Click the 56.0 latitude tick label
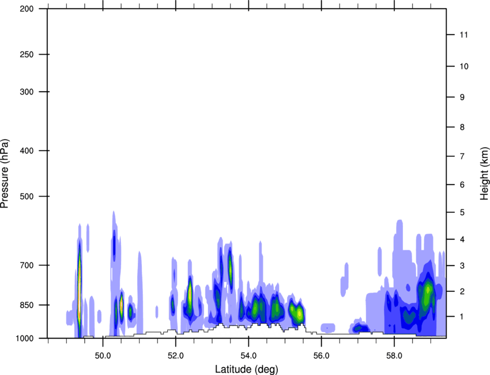This screenshot has height=375, width=490. pyautogui.click(x=322, y=356)
